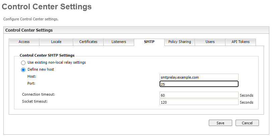Click the active SMTP tab

pyautogui.click(x=149, y=42)
